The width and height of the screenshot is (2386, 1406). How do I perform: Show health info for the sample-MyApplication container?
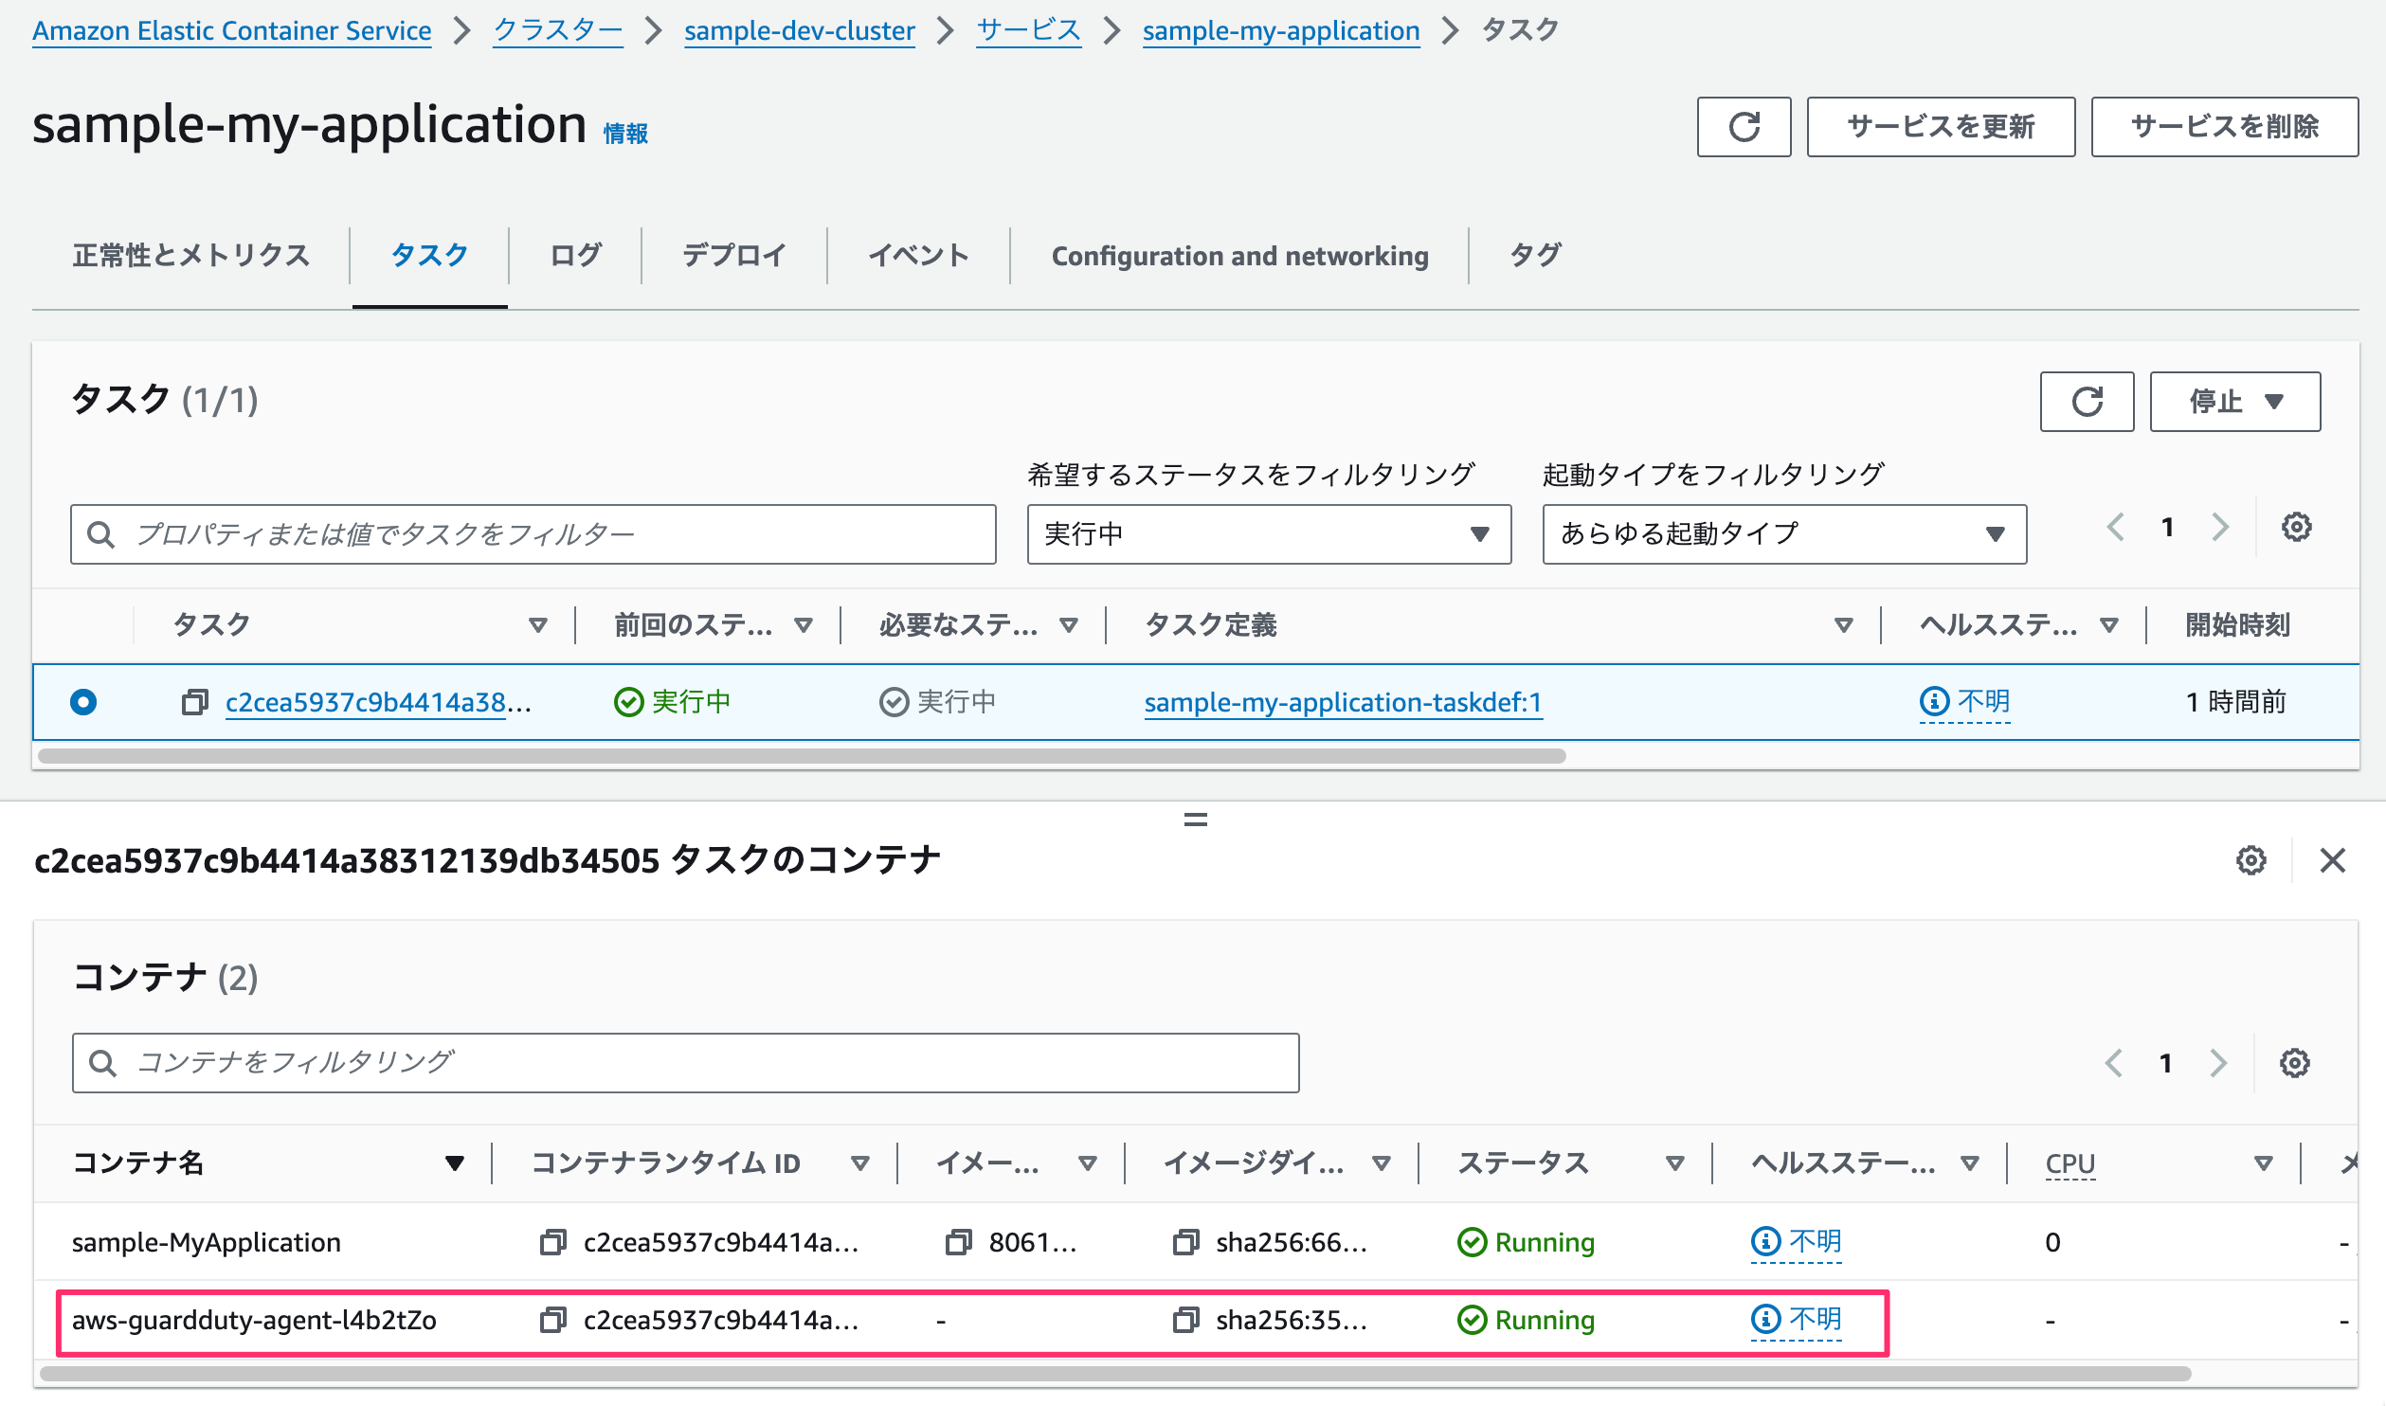coord(1796,1242)
